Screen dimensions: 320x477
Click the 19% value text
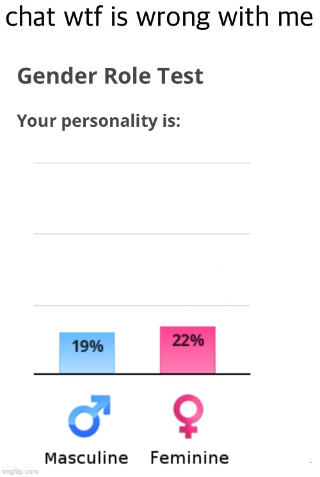(x=88, y=346)
